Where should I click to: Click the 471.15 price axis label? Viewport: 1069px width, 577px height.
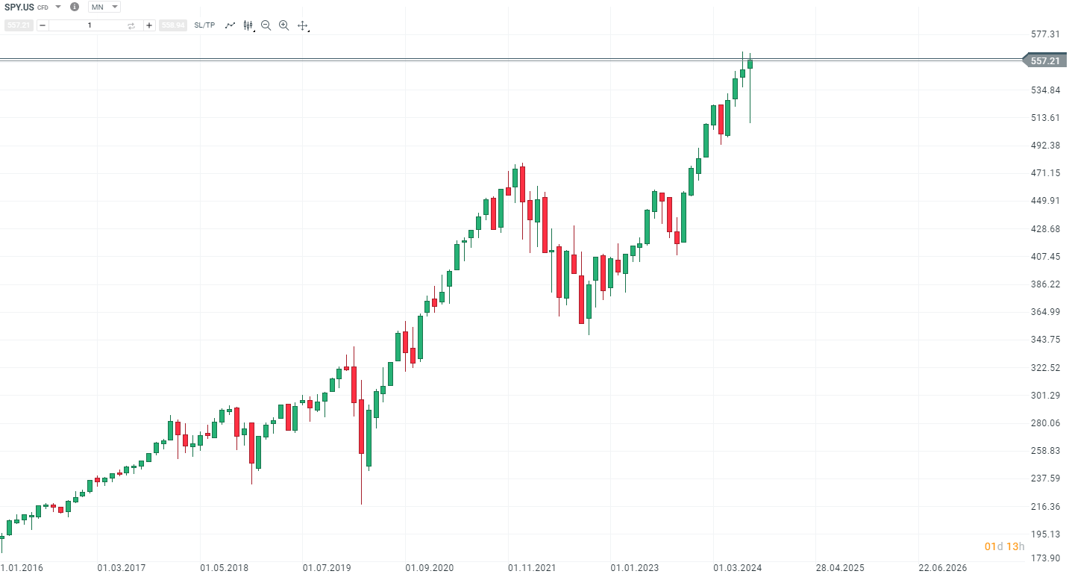point(1045,173)
